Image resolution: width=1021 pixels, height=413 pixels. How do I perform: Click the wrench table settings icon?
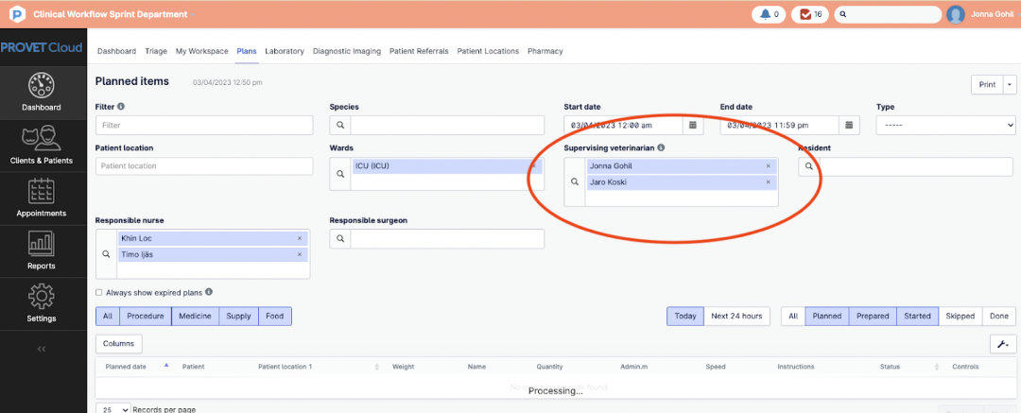(1002, 344)
